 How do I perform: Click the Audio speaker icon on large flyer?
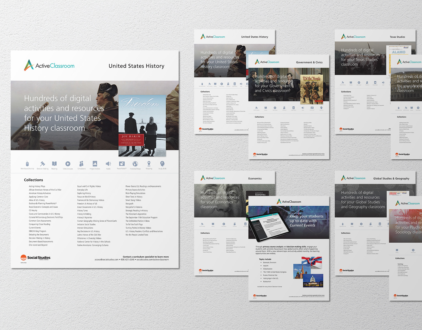tap(108, 164)
